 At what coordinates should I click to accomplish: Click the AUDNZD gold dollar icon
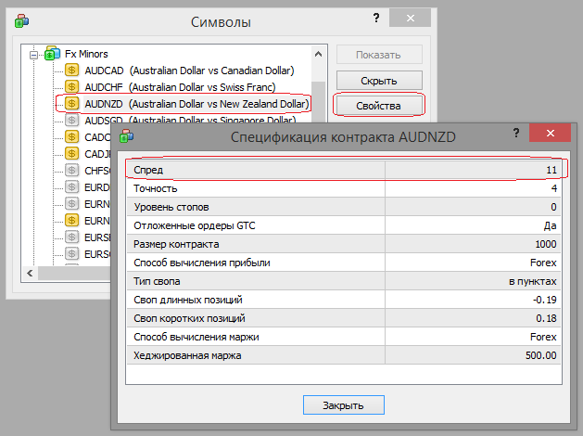(71, 103)
